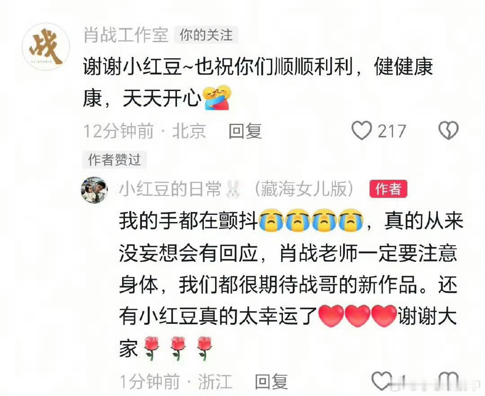
Task: Tap the 作者赞过 label
Action: coord(115,160)
